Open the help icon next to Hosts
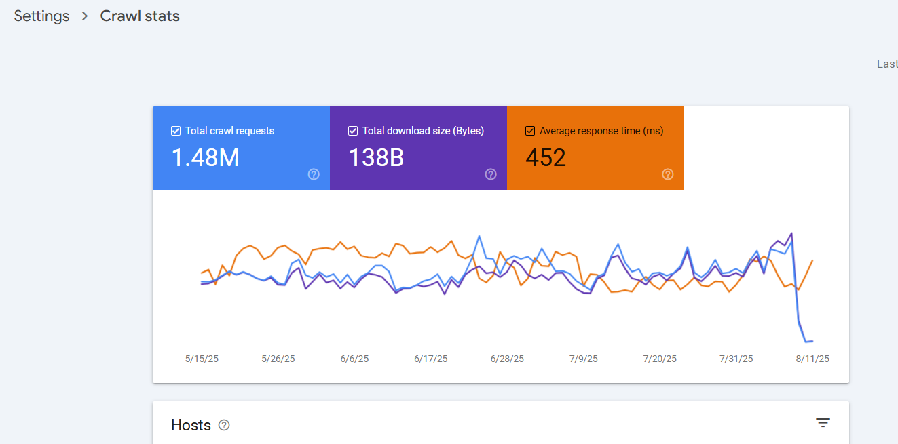898x444 pixels. pos(224,425)
